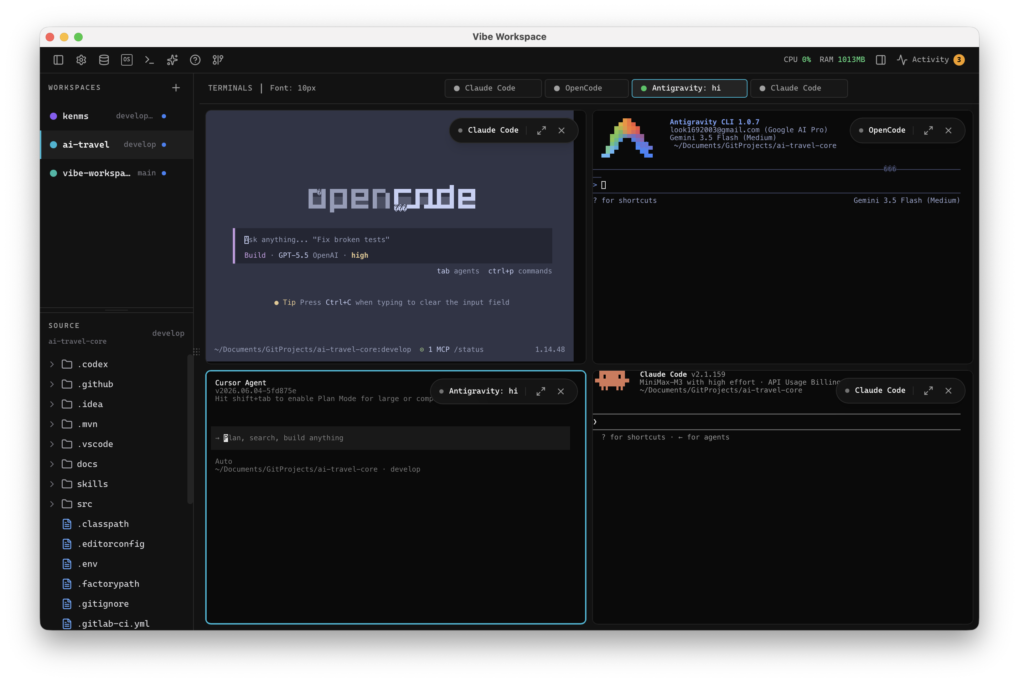Open settings gear in top toolbar
Screen dimensions: 1019x683
(x=81, y=60)
